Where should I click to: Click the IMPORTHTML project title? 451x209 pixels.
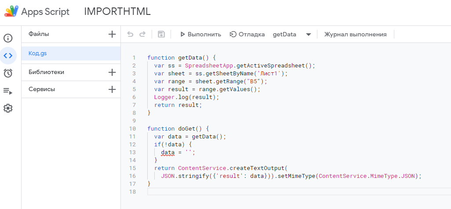point(117,11)
